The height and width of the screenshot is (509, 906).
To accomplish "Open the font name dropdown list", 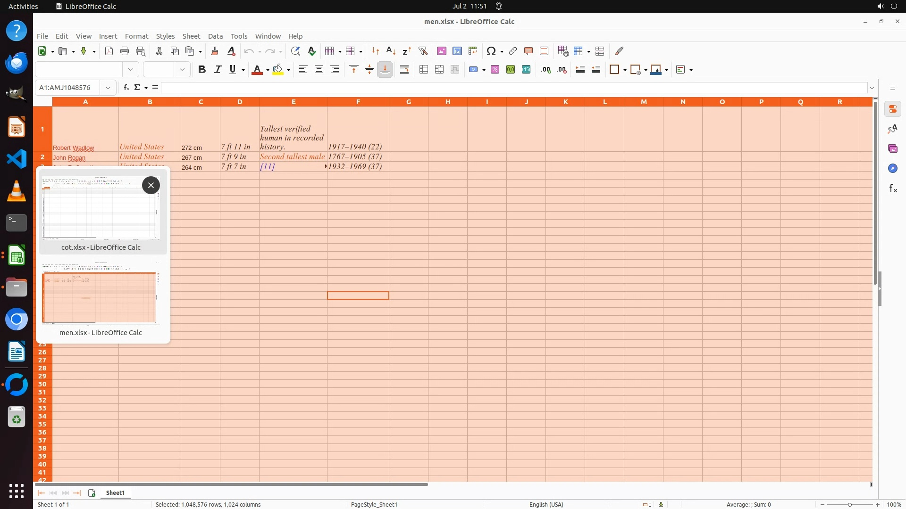I will [x=131, y=70].
